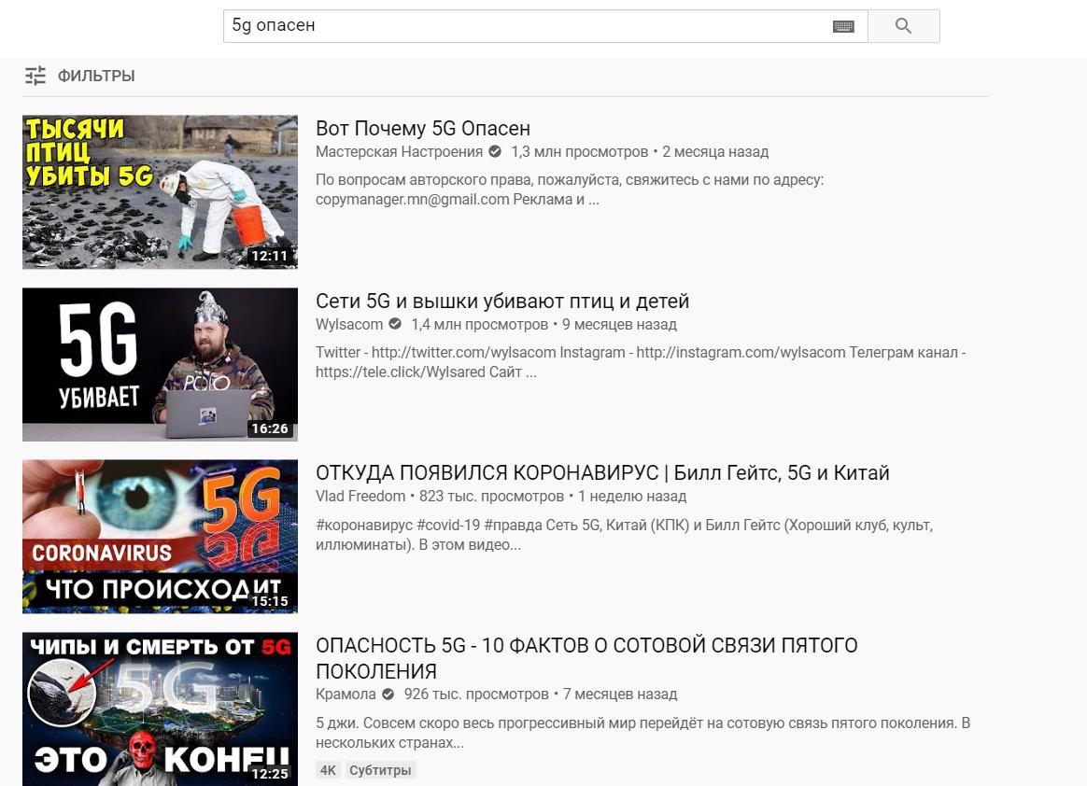Open the virtual keyboard icon in search box

click(x=843, y=26)
